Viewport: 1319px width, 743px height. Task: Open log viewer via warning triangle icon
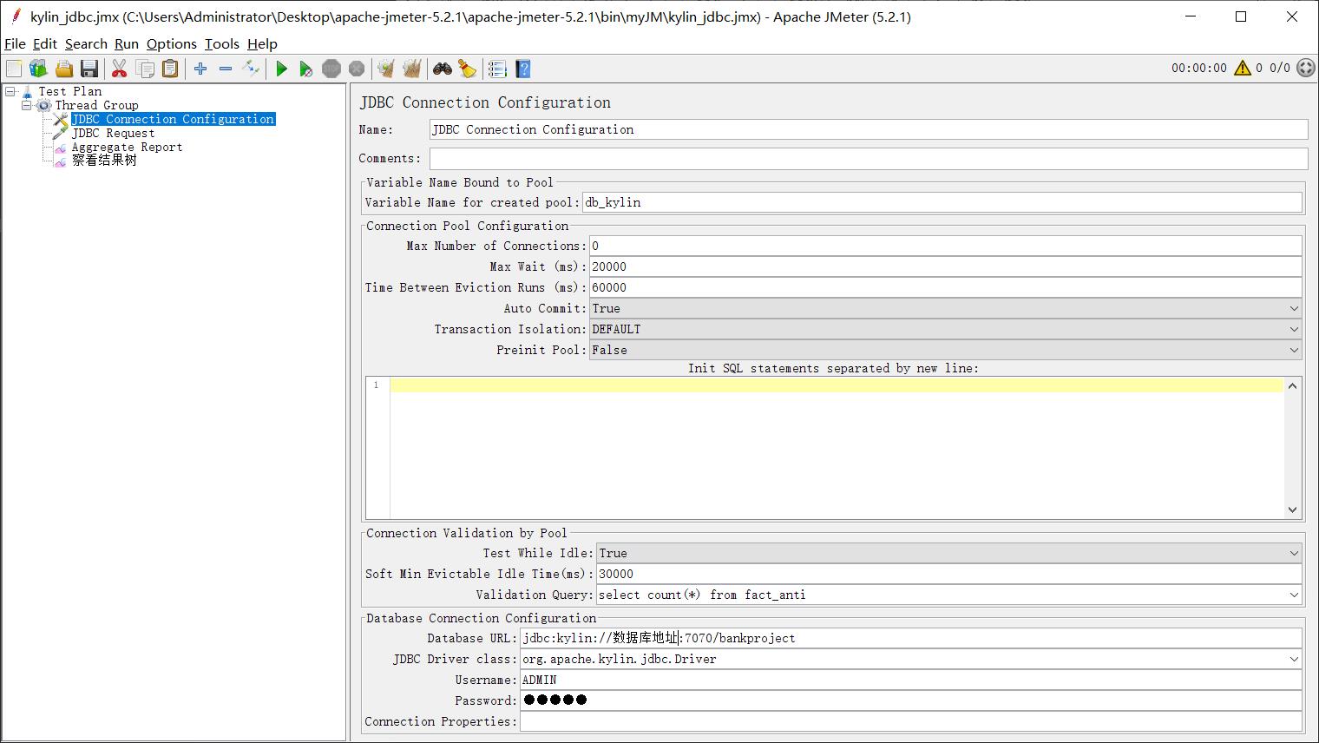1243,68
